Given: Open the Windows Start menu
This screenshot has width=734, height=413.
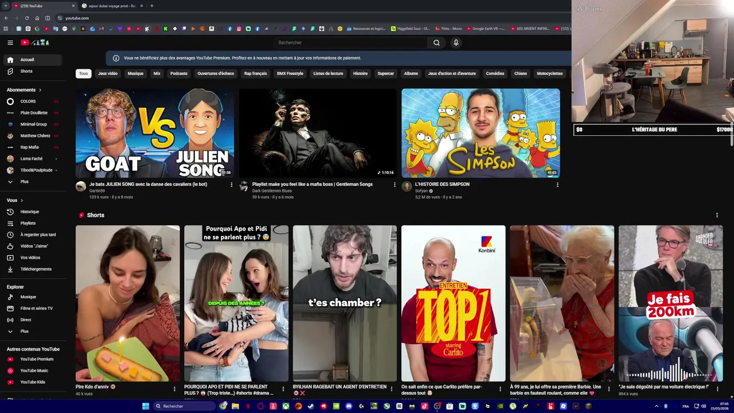Looking at the screenshot, I should click(x=146, y=406).
